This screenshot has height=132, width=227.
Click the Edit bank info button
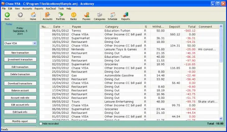click(20, 112)
